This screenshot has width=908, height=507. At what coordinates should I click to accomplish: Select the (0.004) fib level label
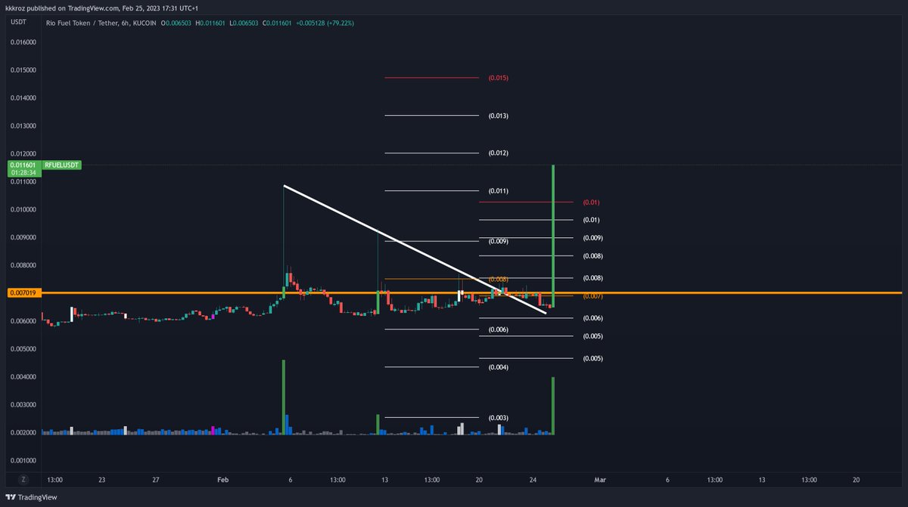coord(498,367)
